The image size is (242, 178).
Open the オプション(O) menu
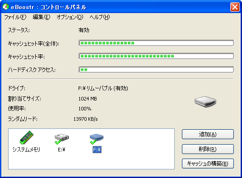coord(70,17)
